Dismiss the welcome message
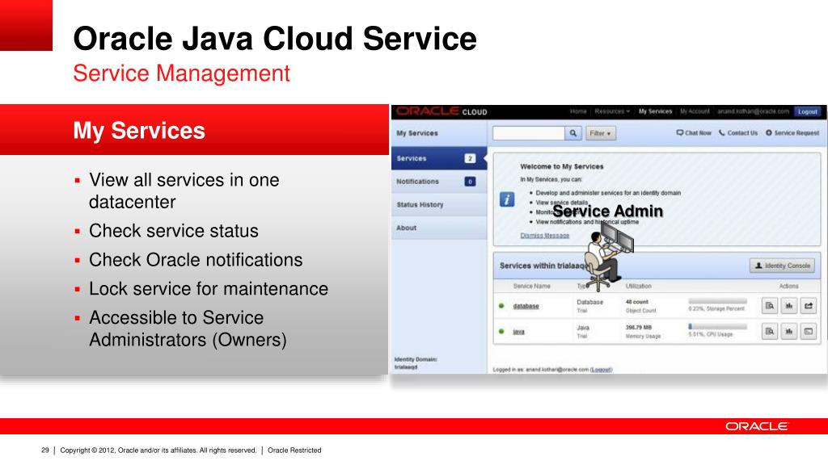This screenshot has height=465, width=828. [544, 236]
